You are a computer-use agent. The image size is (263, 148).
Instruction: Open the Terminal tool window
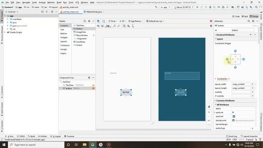point(69,136)
